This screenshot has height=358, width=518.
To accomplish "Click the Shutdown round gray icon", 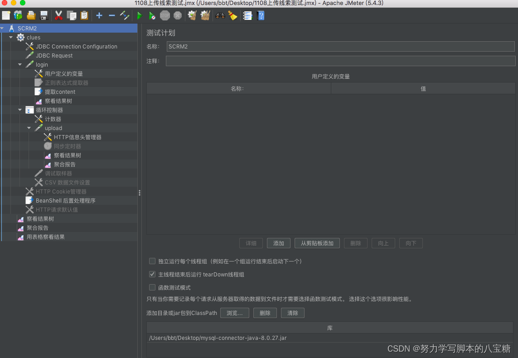I will [x=178, y=15].
